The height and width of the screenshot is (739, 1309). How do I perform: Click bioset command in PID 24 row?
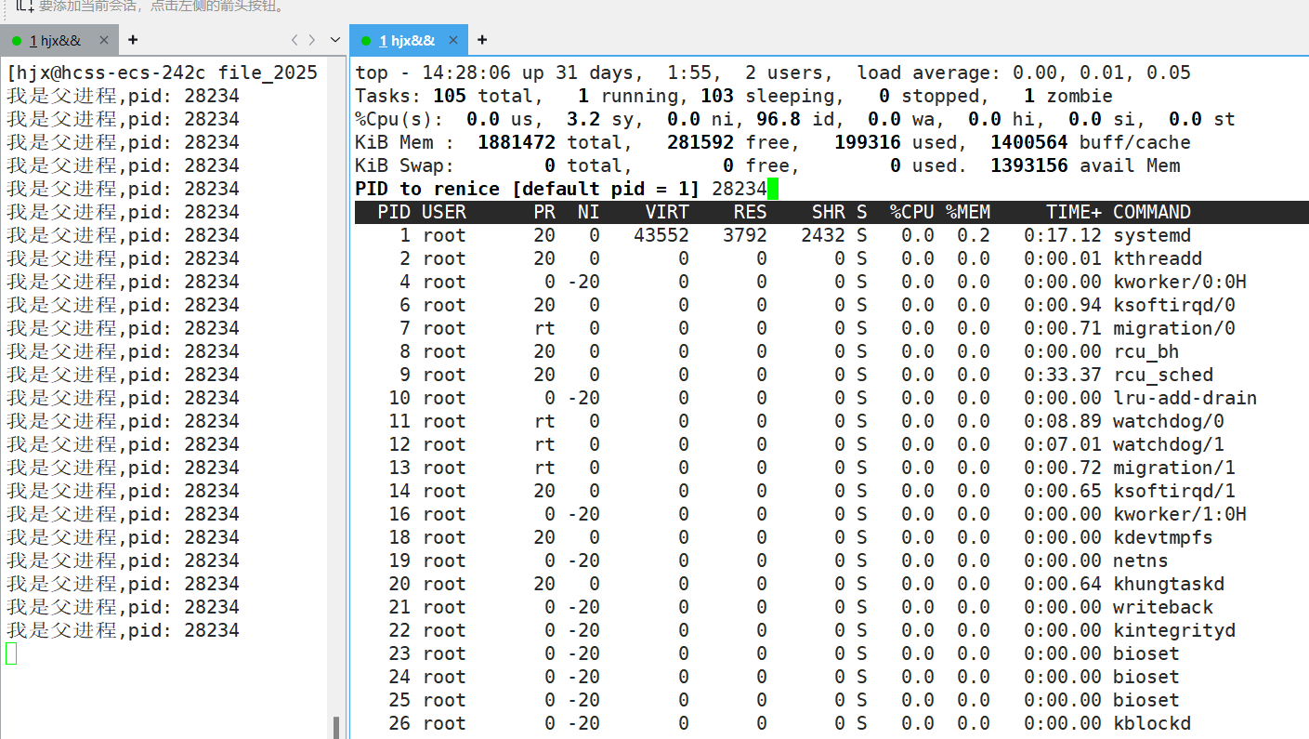[1146, 677]
